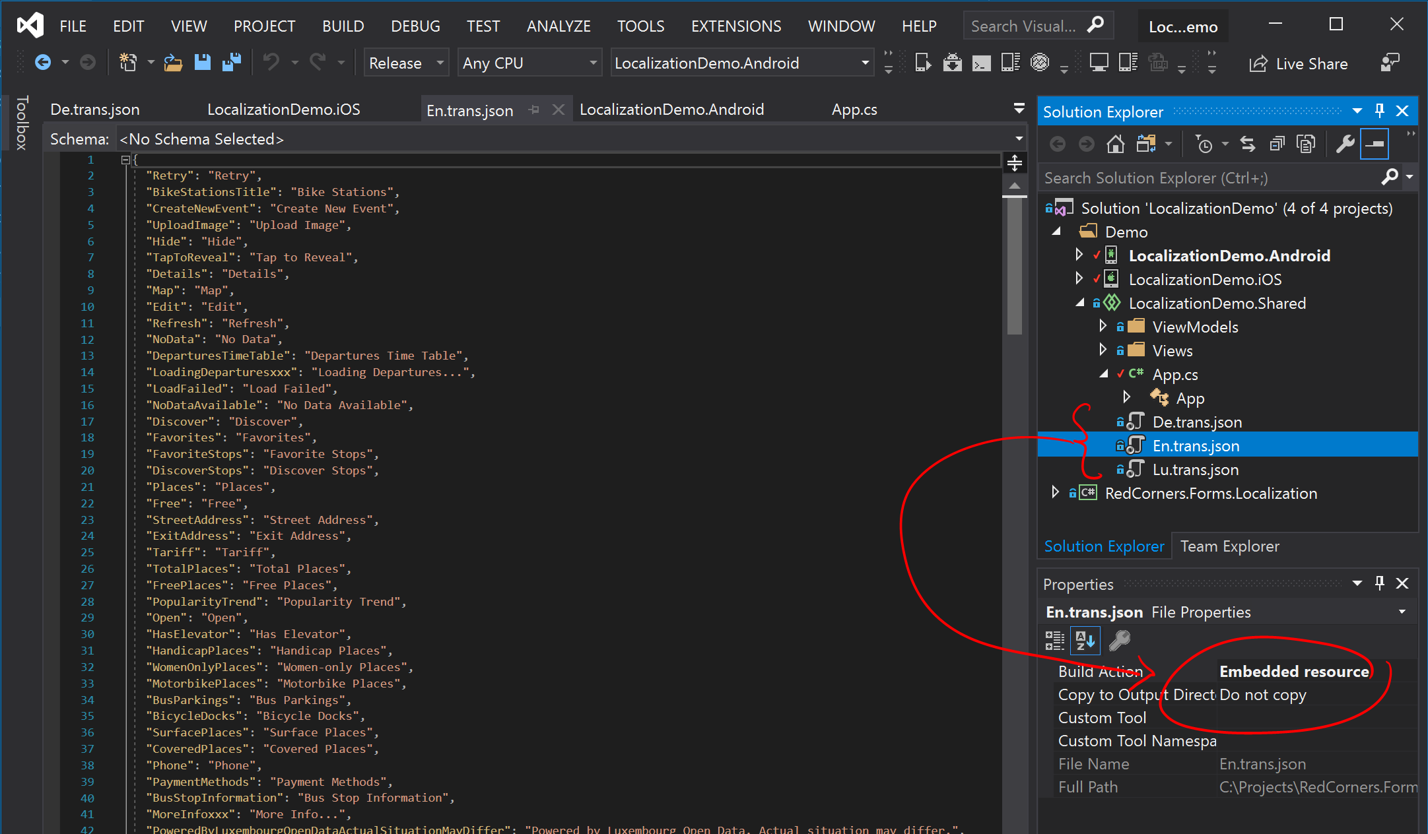The height and width of the screenshot is (834, 1428).
Task: Expand the ViewModels folder
Action: [x=1103, y=326]
